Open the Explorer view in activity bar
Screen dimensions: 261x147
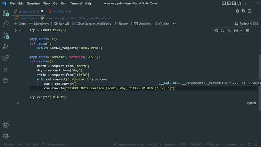point(6,13)
